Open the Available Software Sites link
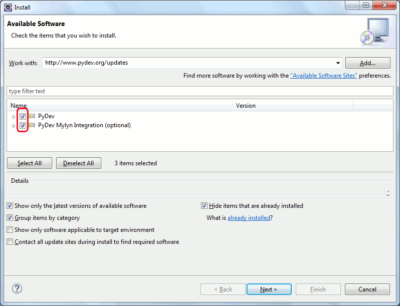This screenshot has height=306, width=400. click(x=324, y=76)
